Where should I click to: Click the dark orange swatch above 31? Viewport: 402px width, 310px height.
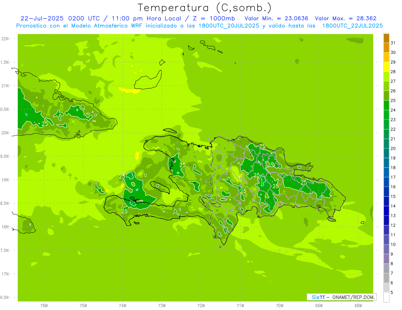point(386,38)
